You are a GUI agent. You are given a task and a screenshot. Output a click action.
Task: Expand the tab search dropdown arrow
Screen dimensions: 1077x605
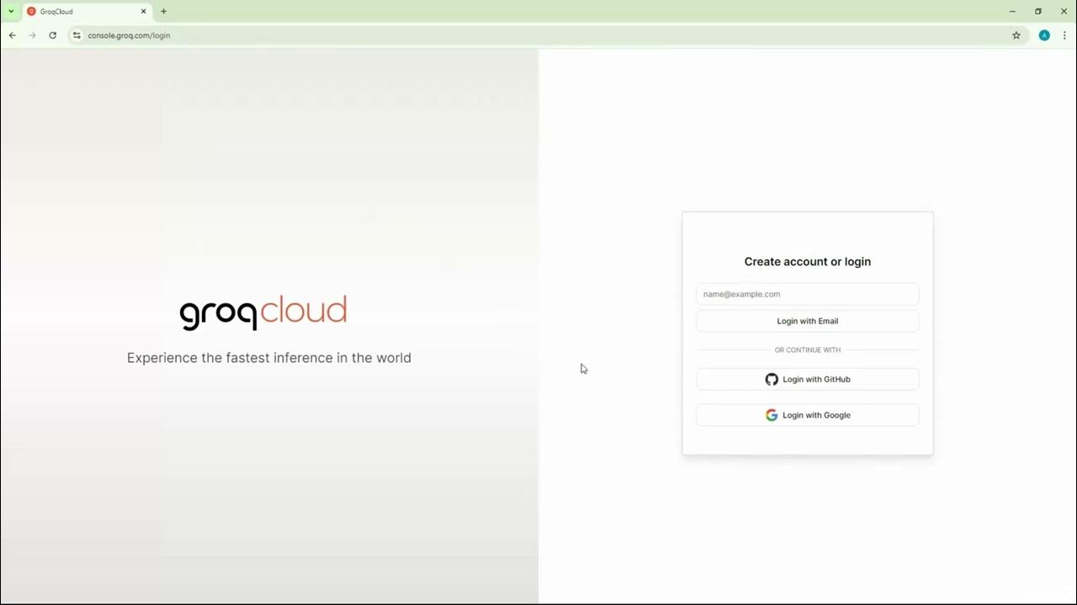11,12
